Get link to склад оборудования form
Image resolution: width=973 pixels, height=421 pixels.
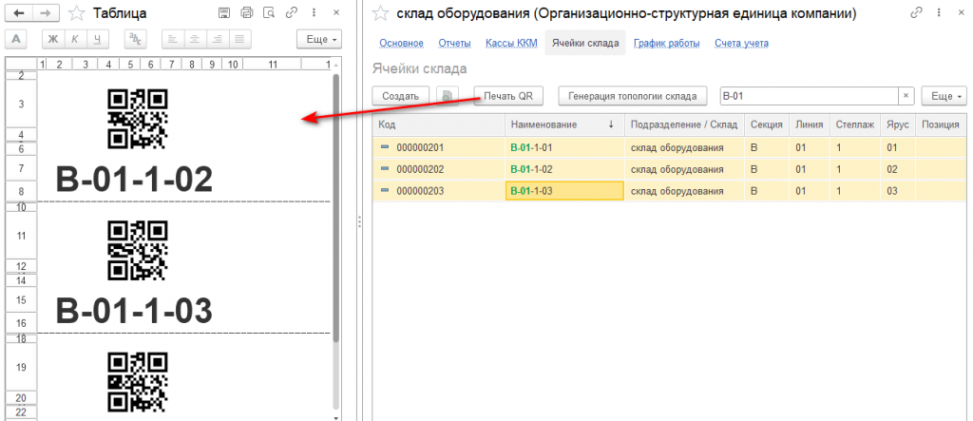915,12
